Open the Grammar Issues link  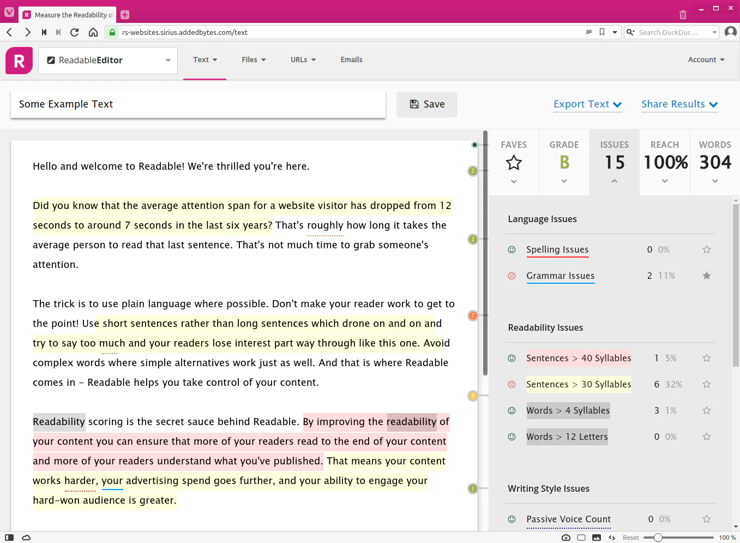(560, 276)
